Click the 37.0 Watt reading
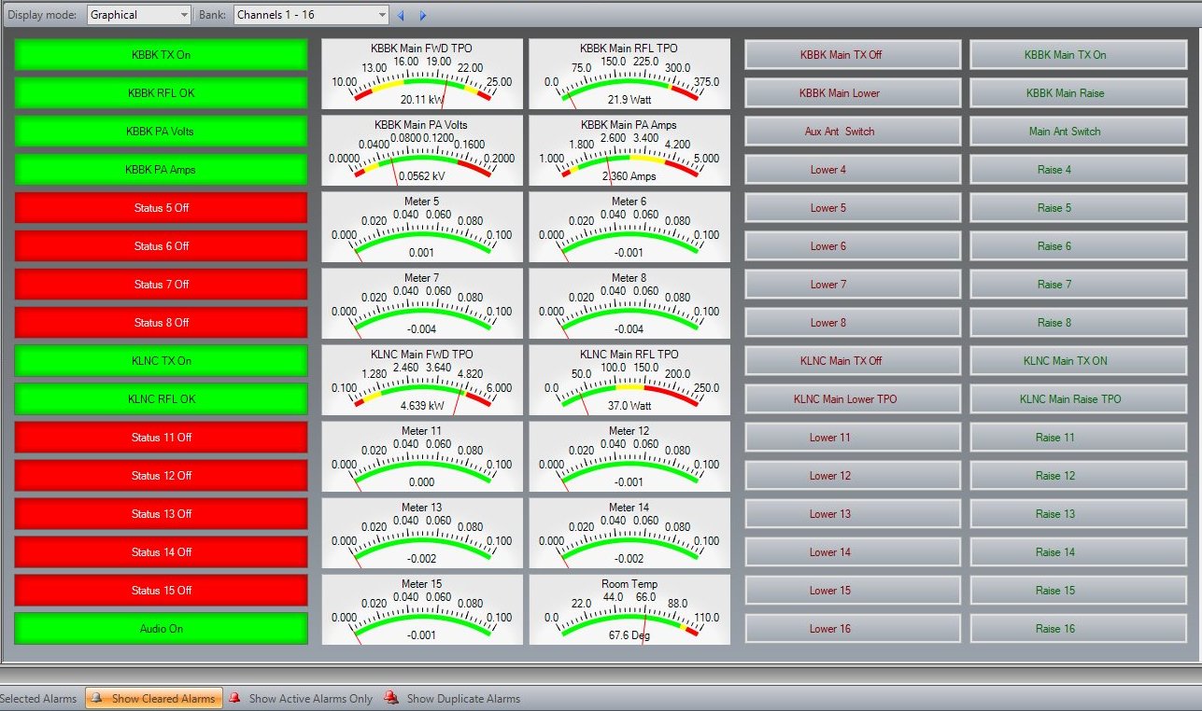1202x711 pixels. pos(629,406)
